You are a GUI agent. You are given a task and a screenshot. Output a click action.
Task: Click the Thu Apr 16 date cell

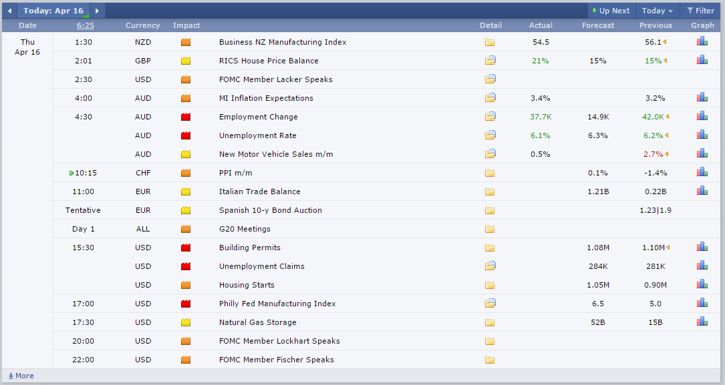point(27,47)
